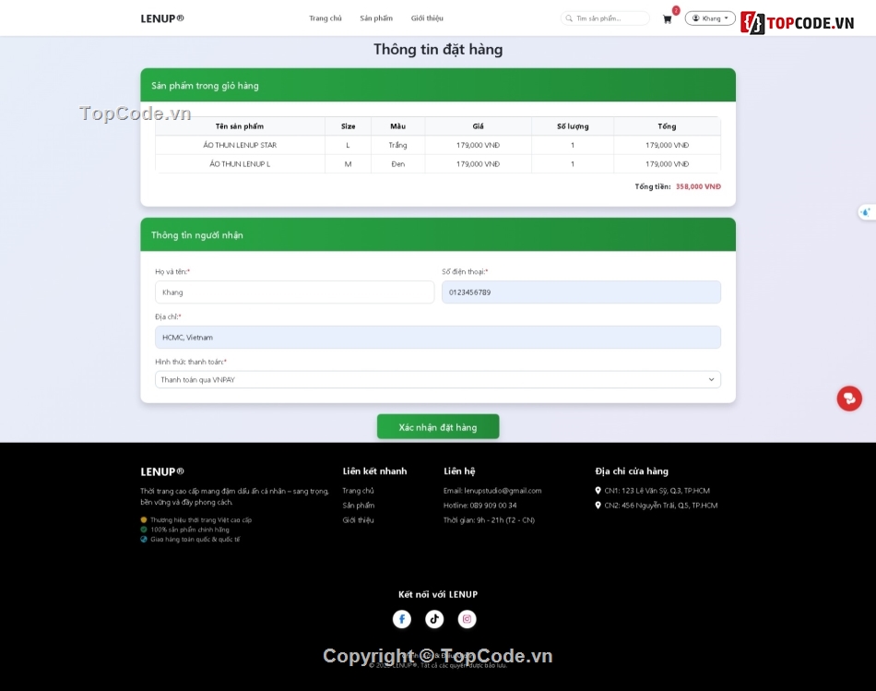Screen dimensions: 876x691
Task: Click the Tổng column header
Action: [x=667, y=126]
